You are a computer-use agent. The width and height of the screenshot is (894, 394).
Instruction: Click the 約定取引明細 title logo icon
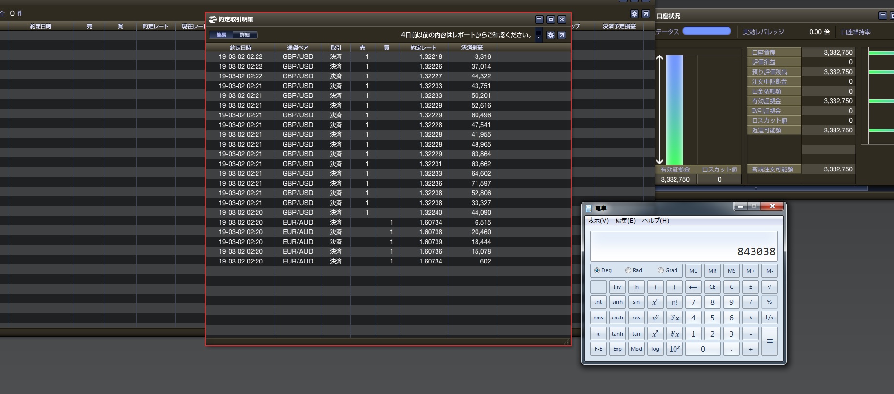click(213, 19)
